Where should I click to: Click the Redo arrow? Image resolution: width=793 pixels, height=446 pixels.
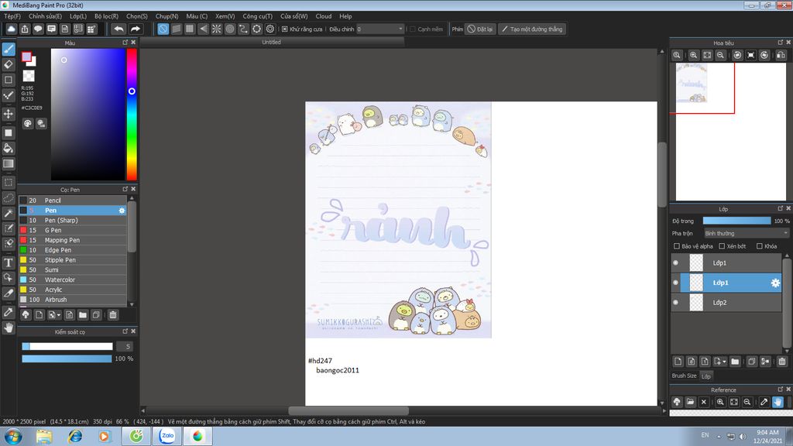[x=135, y=29]
